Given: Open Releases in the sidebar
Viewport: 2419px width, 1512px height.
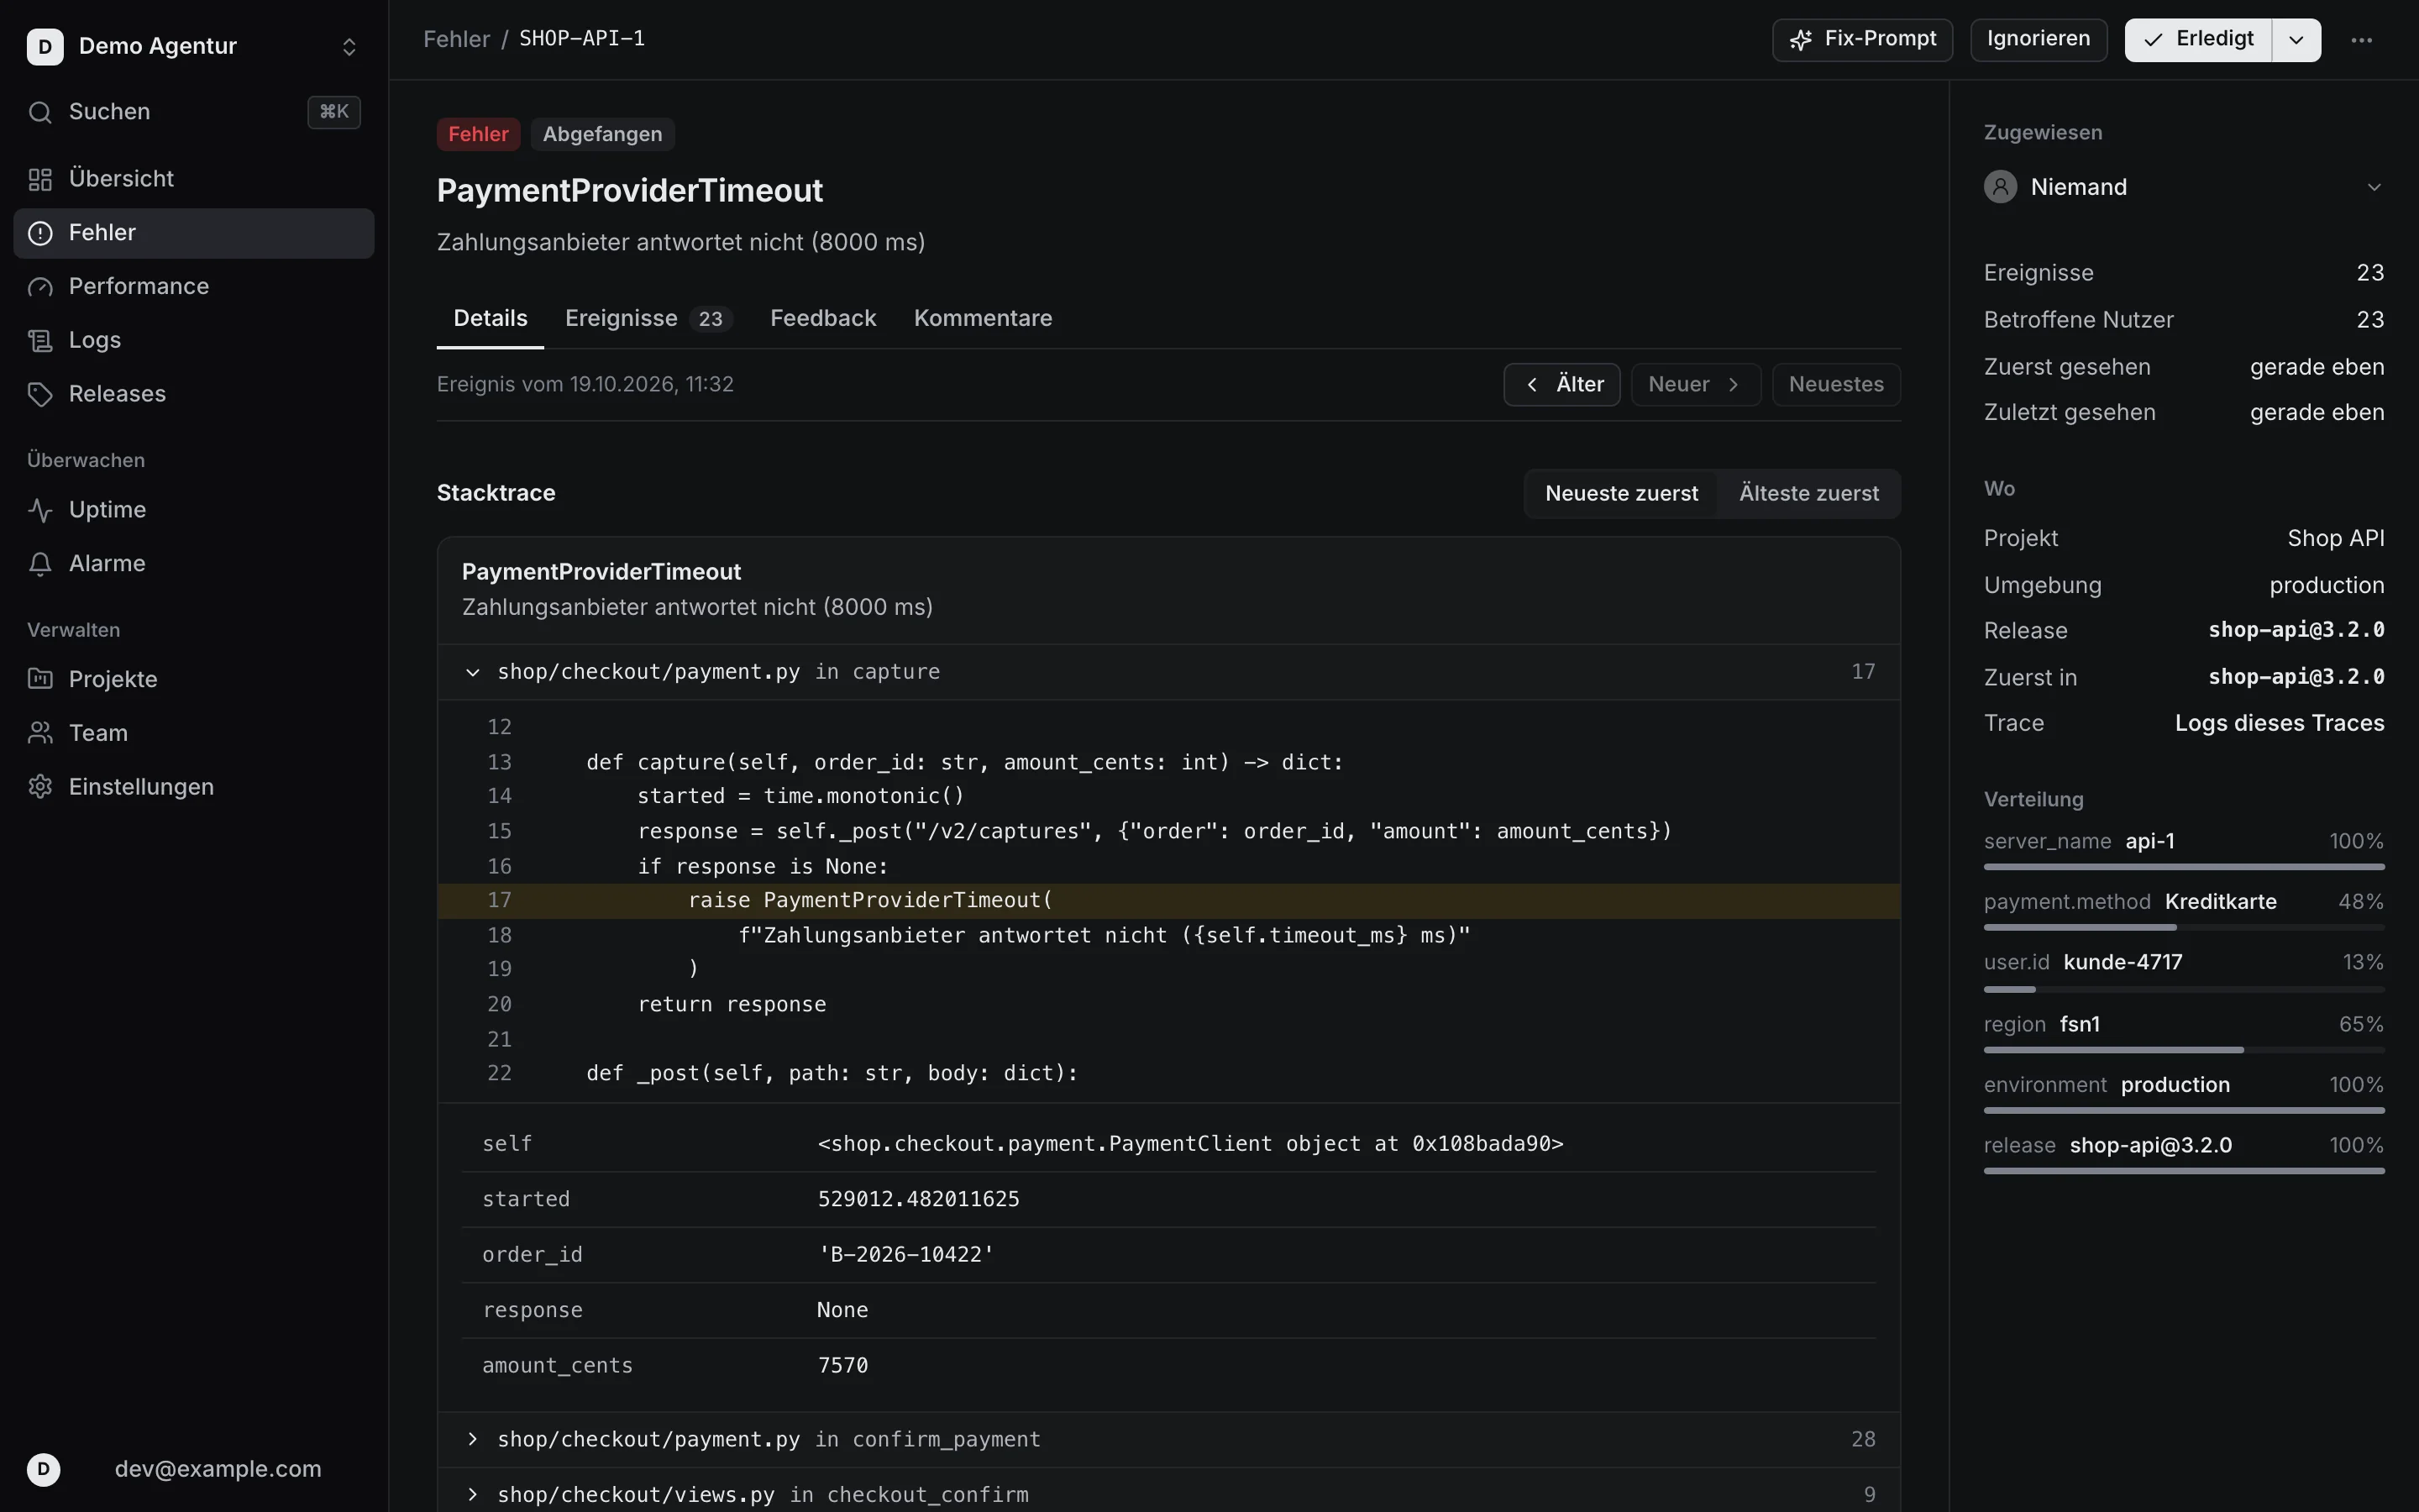Looking at the screenshot, I should click(194, 394).
